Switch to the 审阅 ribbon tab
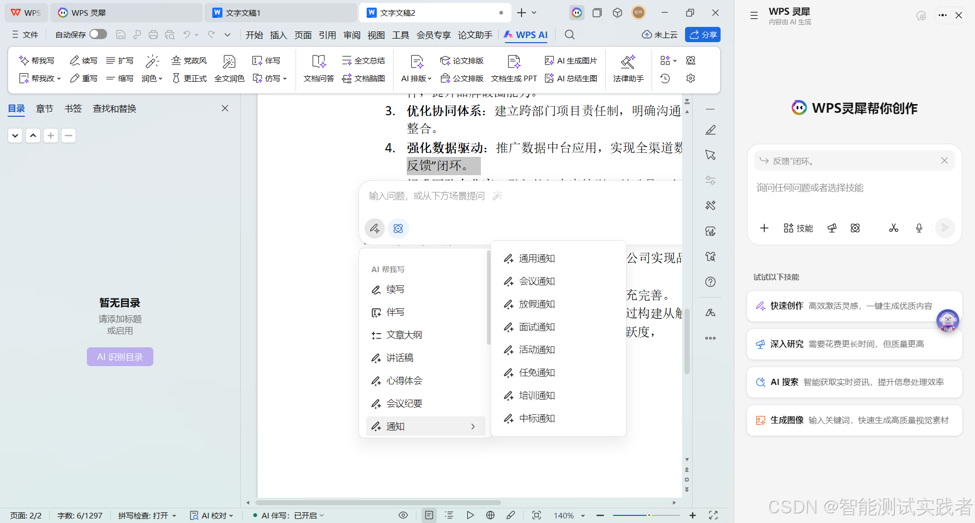The width and height of the screenshot is (975, 523). click(351, 35)
